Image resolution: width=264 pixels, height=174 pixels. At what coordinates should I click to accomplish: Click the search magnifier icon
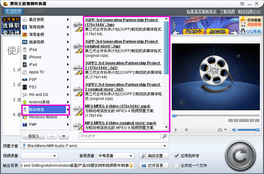pos(164,136)
